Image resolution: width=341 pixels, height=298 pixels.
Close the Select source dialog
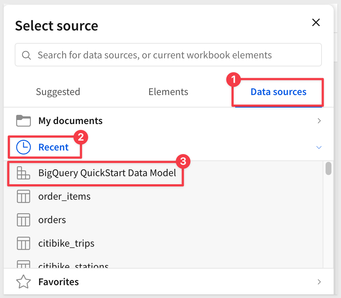coord(316,23)
